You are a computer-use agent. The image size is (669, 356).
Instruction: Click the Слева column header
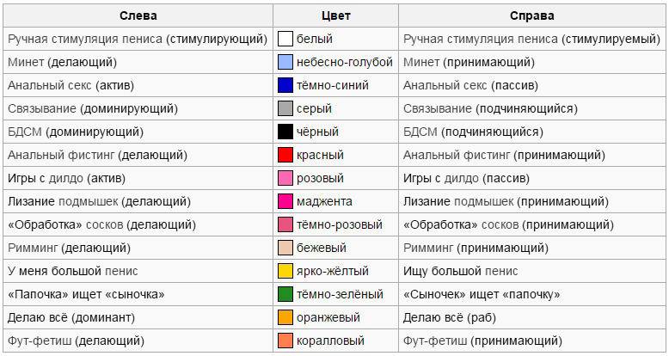(138, 15)
